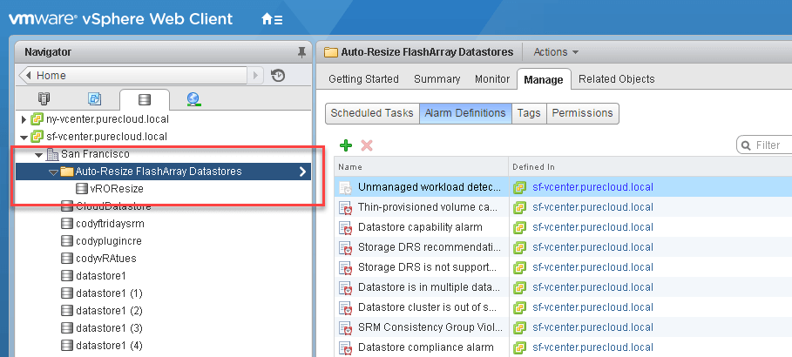The width and height of the screenshot is (792, 357).
Task: Click the VMware vSphere Web Client logo
Action: [121, 20]
